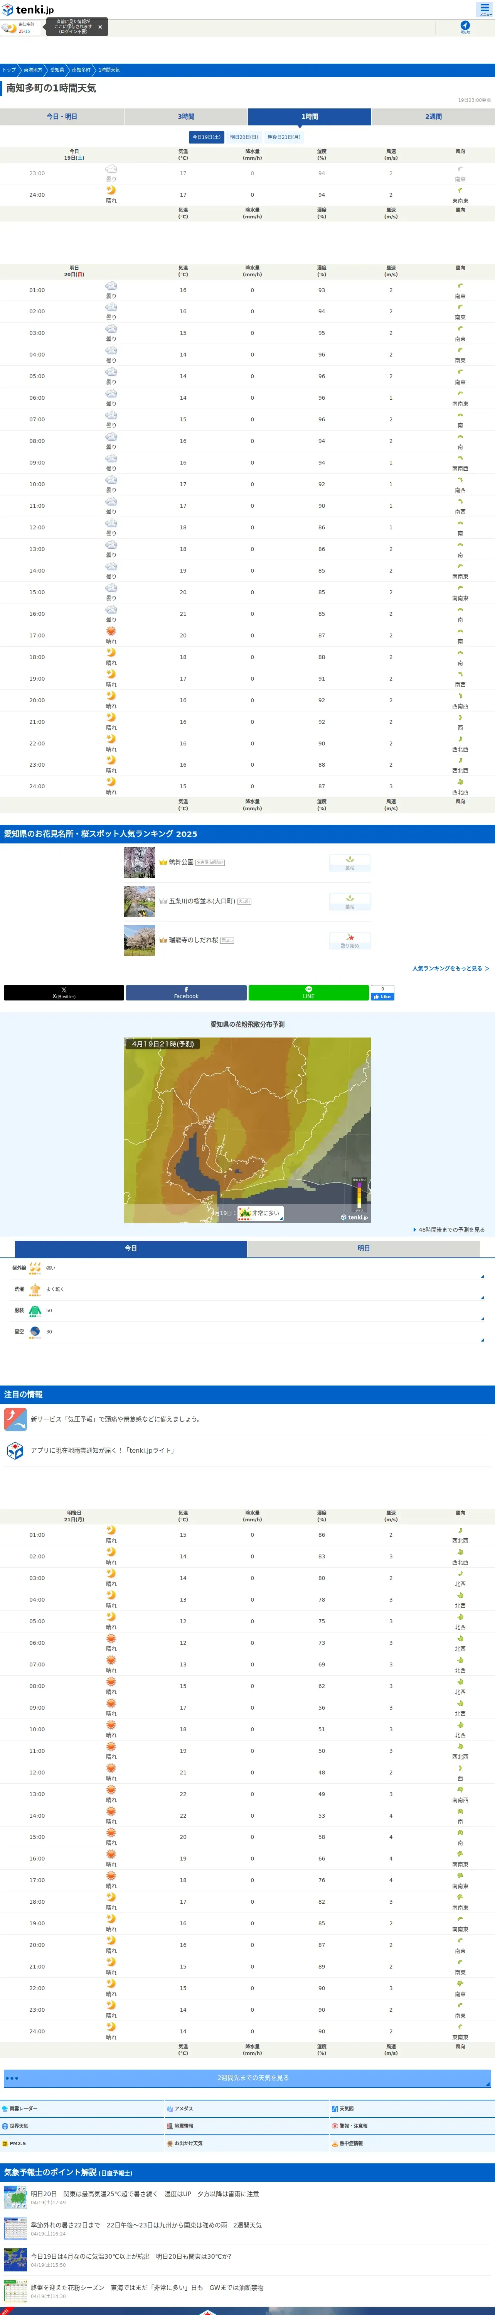Click 鶴舞公園 blossom status icon
Screen dimensions: 495x2315
pyautogui.click(x=349, y=863)
